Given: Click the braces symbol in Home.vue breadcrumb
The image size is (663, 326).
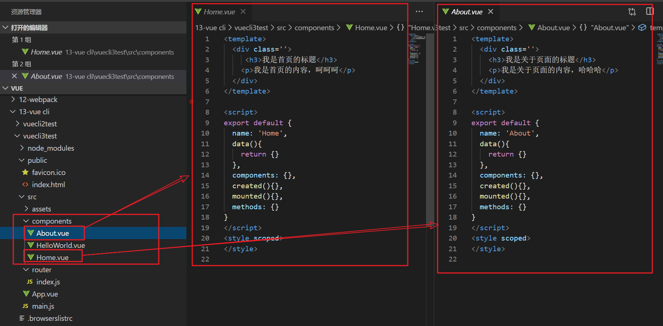Looking at the screenshot, I should click(400, 28).
